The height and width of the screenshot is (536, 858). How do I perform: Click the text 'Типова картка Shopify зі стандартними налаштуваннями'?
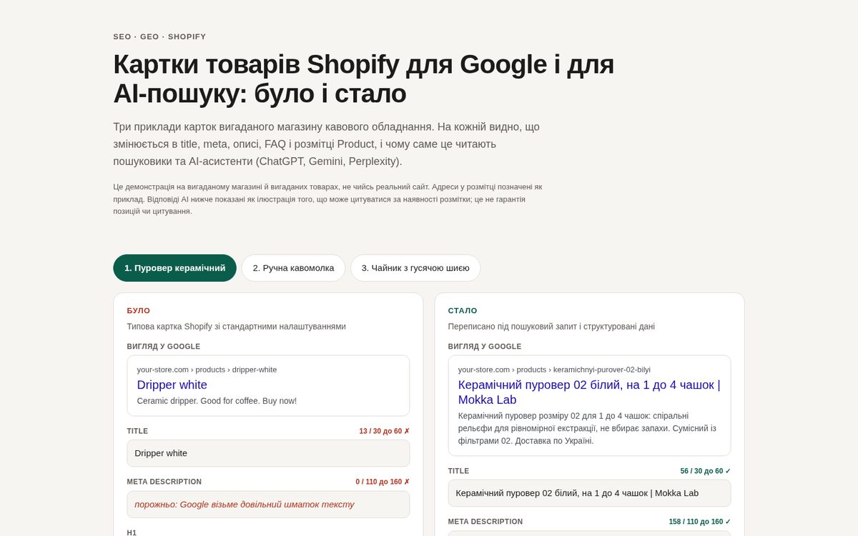point(236,327)
